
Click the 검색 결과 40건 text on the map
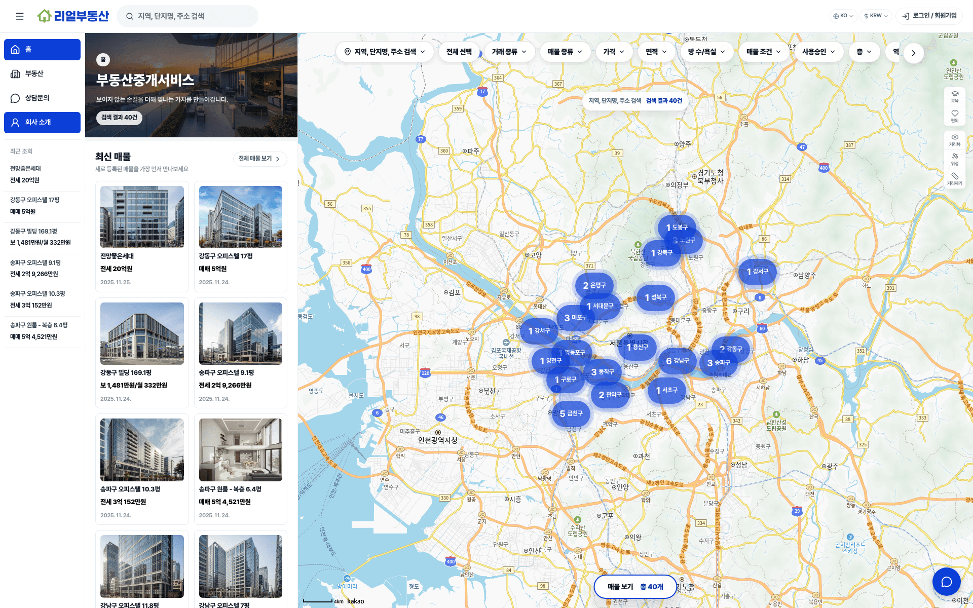click(x=664, y=101)
